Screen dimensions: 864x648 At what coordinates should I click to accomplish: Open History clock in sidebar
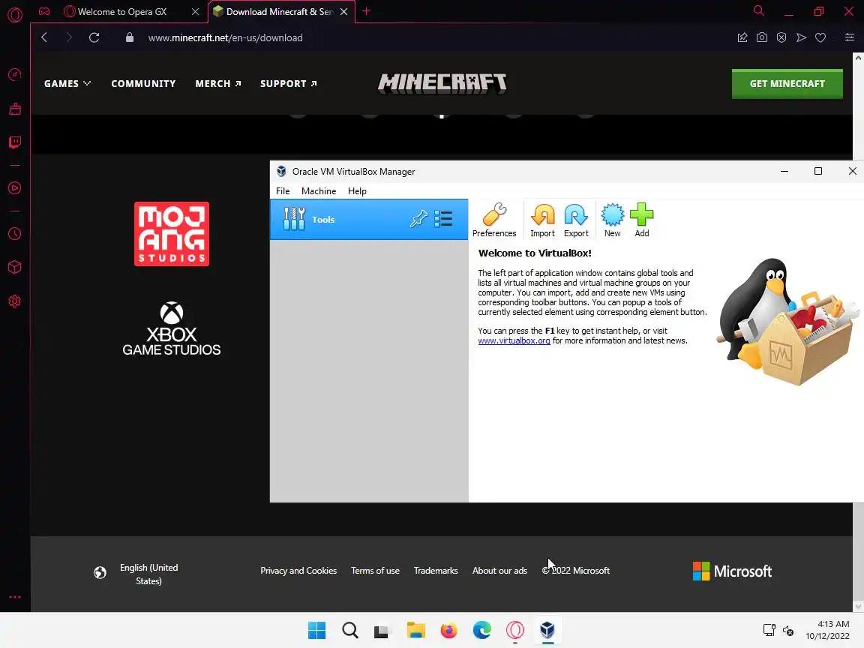15,234
